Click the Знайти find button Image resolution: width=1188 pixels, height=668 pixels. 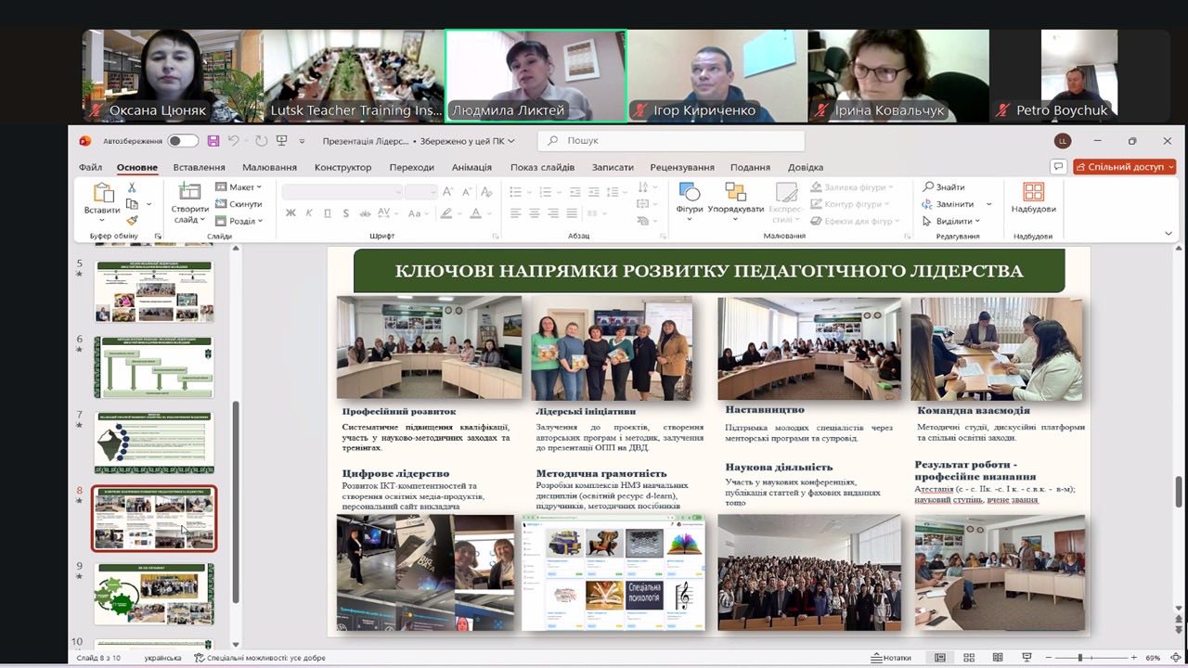(944, 187)
